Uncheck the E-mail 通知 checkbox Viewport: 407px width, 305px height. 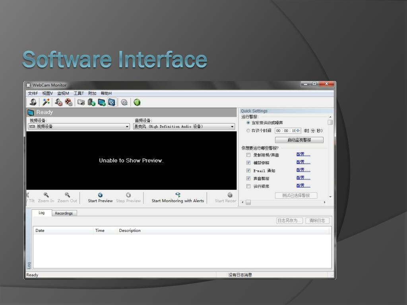[248, 170]
